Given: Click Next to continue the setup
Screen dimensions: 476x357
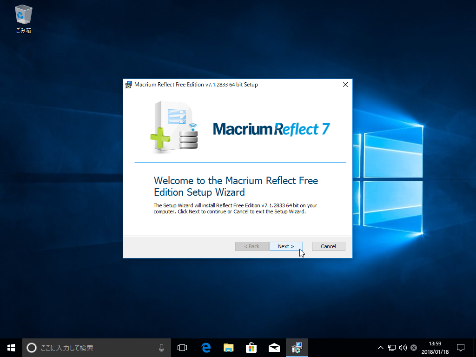Looking at the screenshot, I should click(x=286, y=246).
